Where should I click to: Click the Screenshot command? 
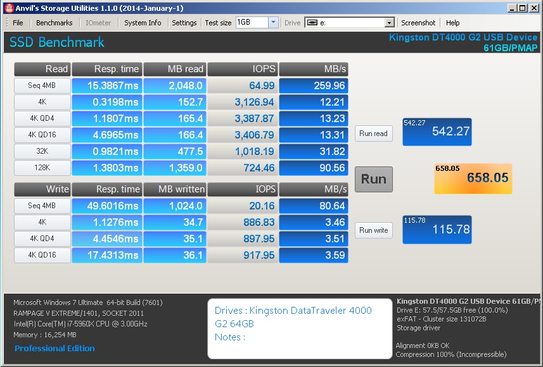point(418,22)
